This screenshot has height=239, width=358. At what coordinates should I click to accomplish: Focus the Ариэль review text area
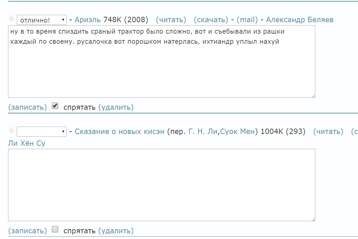pyautogui.click(x=162, y=62)
